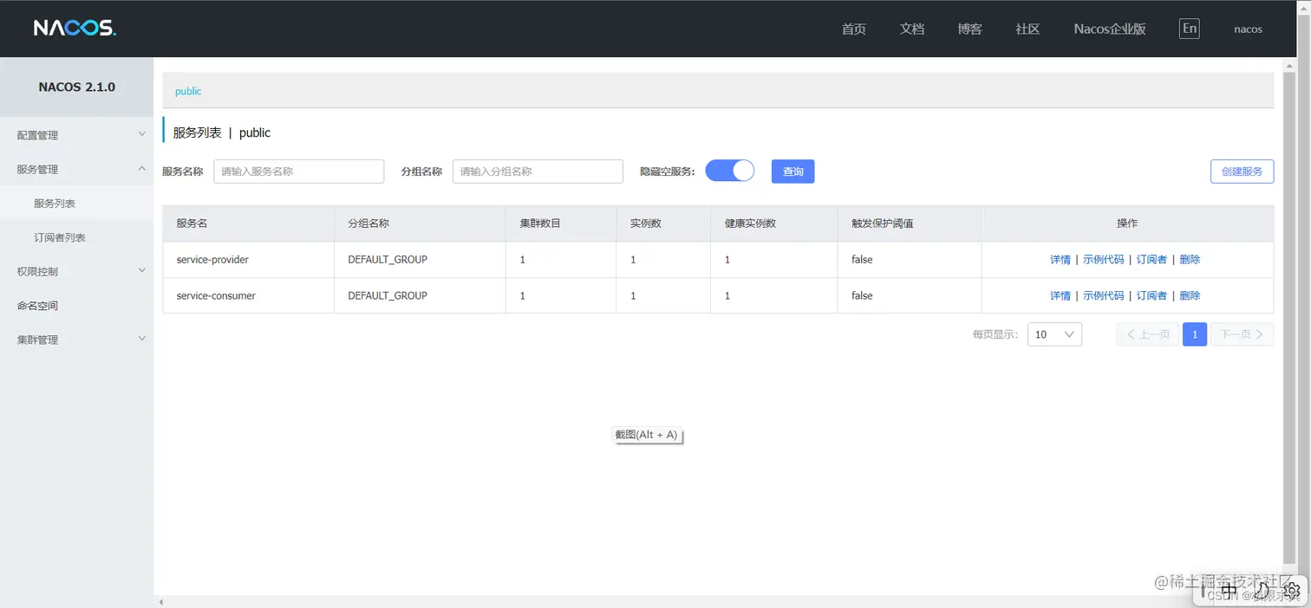Click 删除 for service-provider
The width and height of the screenshot is (1311, 608).
coord(1190,260)
